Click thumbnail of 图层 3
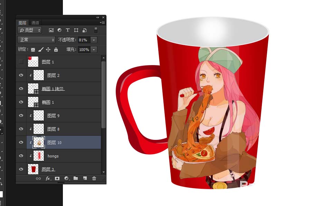The image size is (312, 206). tap(33, 169)
